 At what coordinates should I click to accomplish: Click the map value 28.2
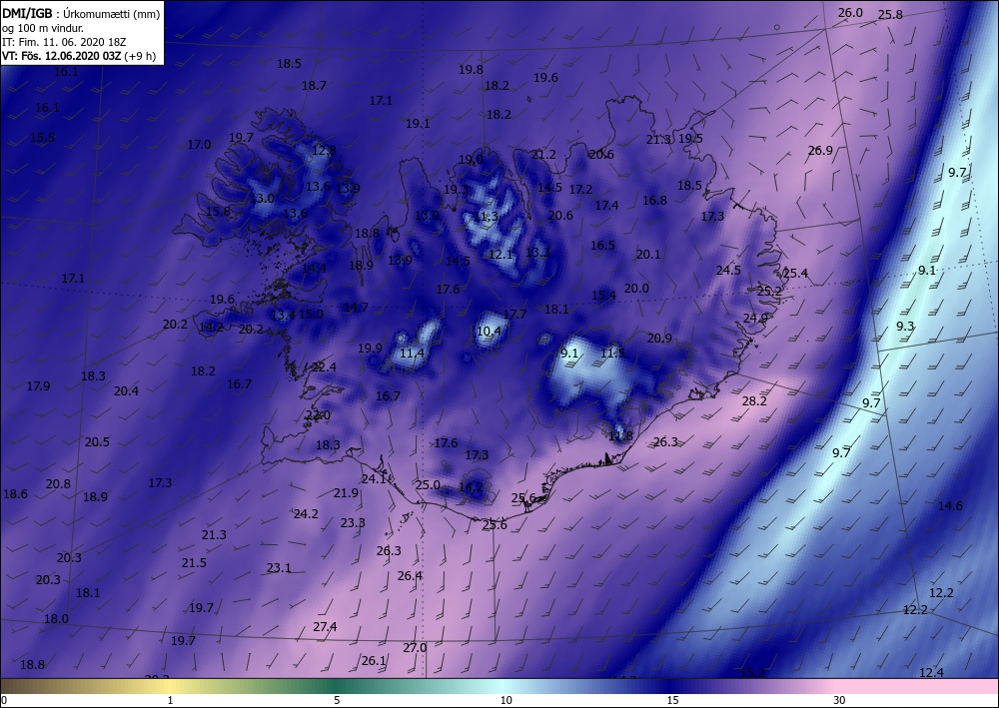(754, 401)
